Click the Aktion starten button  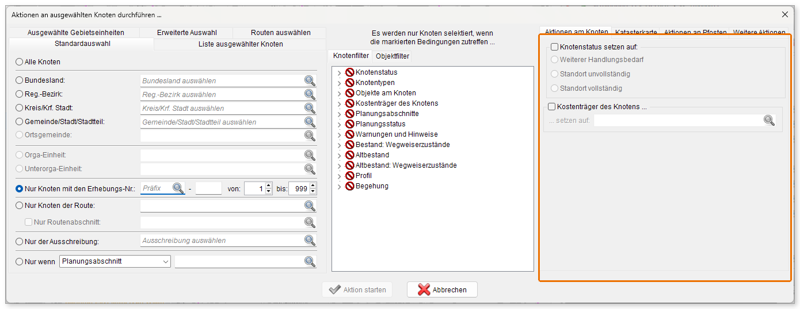point(357,289)
